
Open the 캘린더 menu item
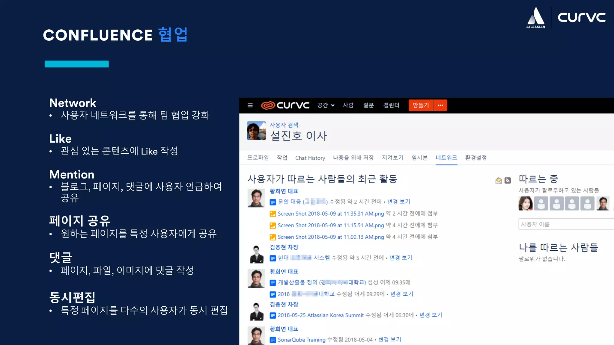[391, 105]
